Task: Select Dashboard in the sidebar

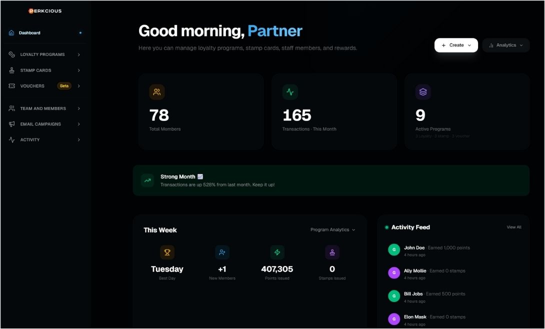Action: point(28,32)
